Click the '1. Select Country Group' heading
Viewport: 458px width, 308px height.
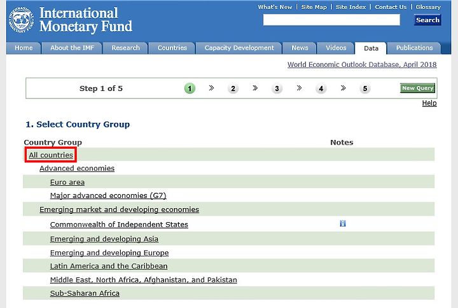[78, 125]
